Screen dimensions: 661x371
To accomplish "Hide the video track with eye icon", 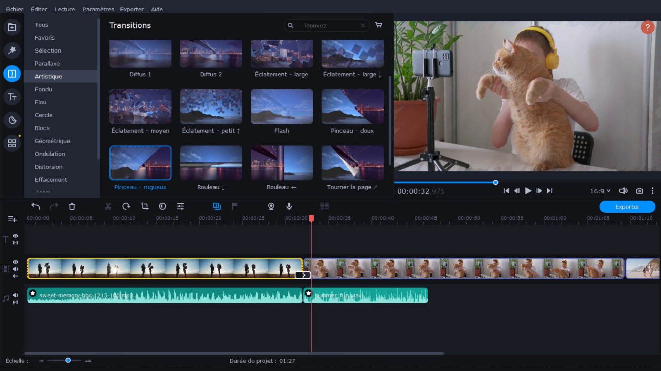I will 15,262.
